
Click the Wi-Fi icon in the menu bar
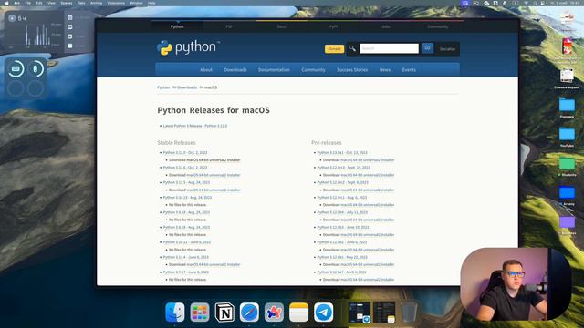pyautogui.click(x=526, y=3)
